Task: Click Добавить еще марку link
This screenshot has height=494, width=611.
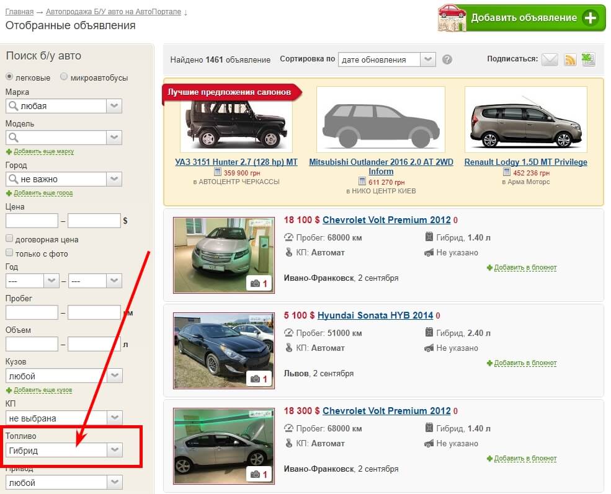Action: point(43,151)
